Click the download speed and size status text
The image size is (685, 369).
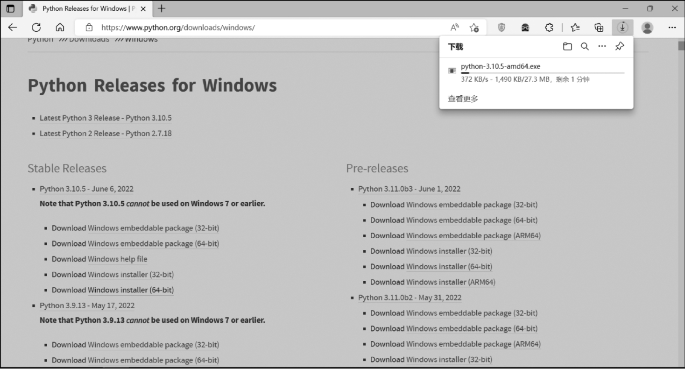(x=525, y=79)
